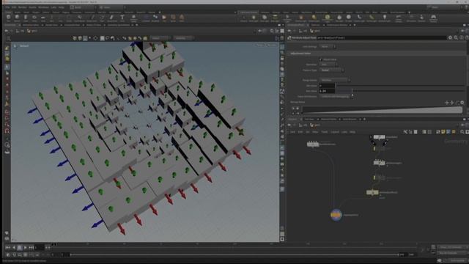
Task: Add a Point Light from the shelf
Action: tap(254, 18)
